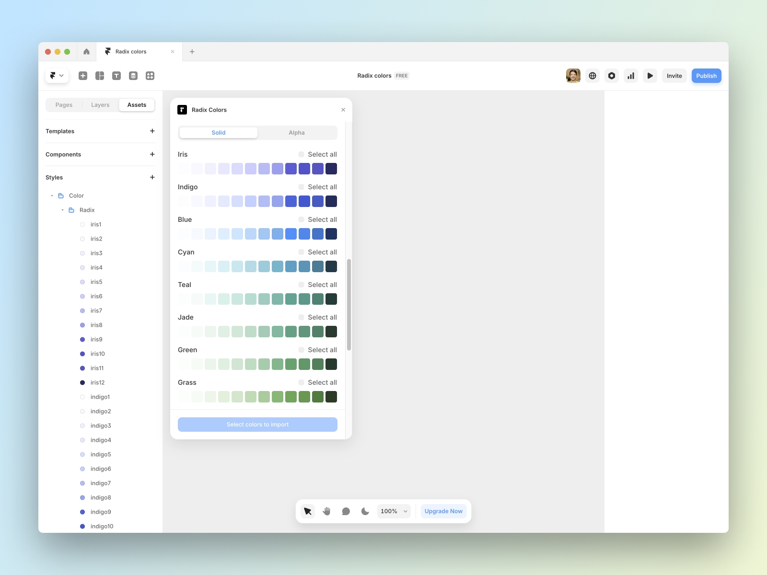The image size is (767, 575).
Task: Open the zoom level dropdown
Action: 393,511
